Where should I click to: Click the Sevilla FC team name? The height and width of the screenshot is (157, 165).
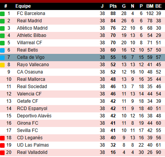[x=27, y=130]
